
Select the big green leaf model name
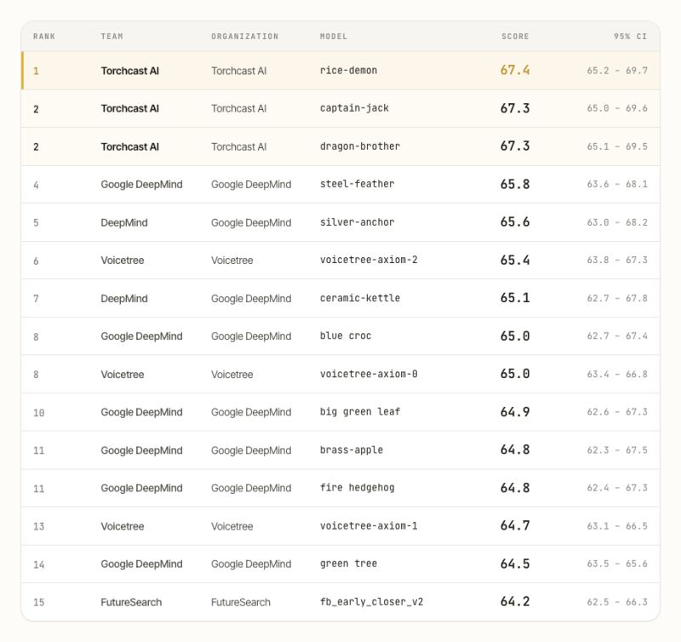359,412
